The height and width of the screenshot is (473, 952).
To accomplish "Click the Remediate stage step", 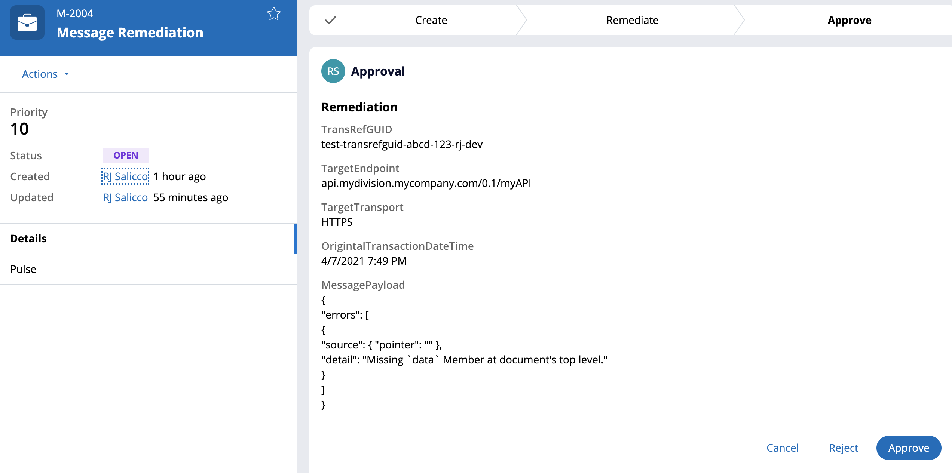I will 632,20.
